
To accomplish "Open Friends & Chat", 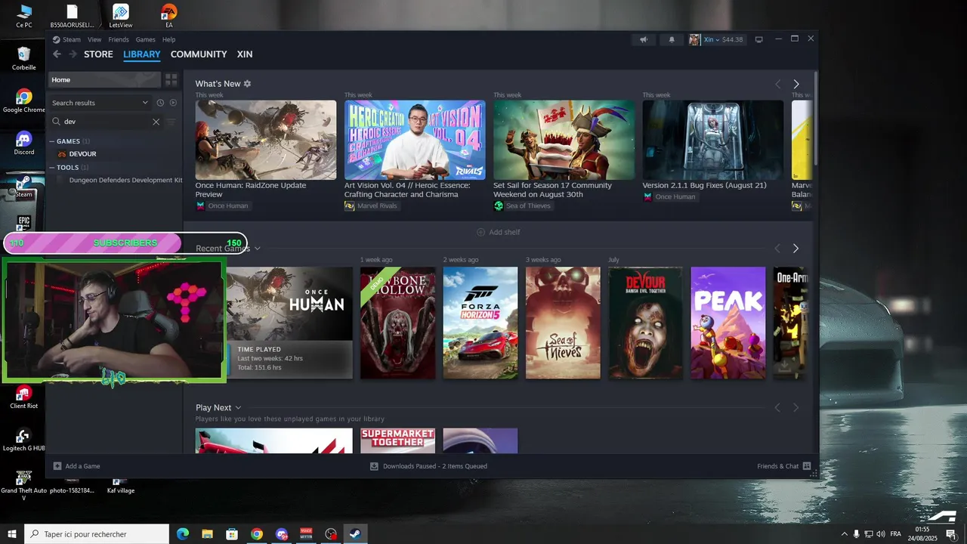I will click(783, 466).
